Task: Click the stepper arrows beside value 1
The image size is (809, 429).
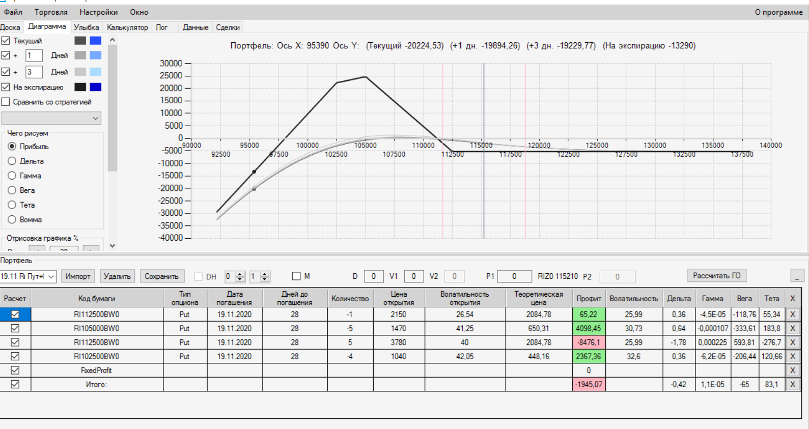Action: tap(265, 276)
